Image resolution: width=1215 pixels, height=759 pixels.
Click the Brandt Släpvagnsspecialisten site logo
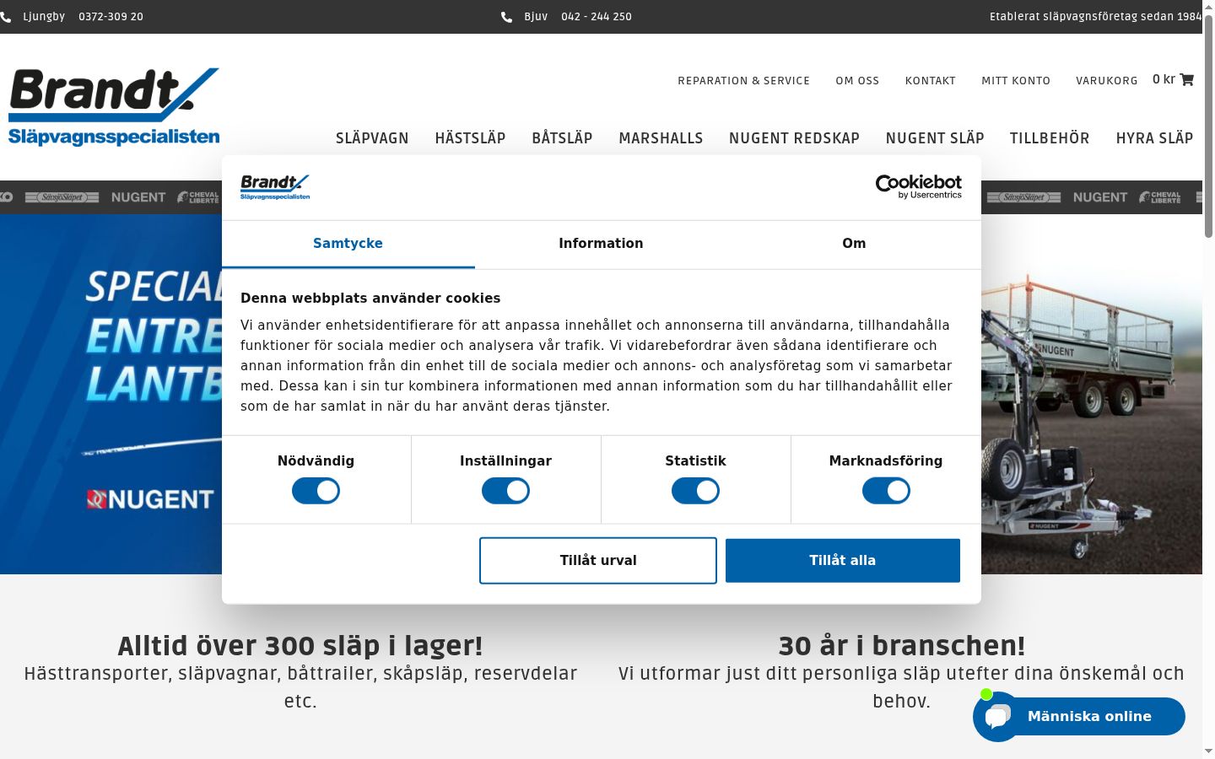pos(114,107)
